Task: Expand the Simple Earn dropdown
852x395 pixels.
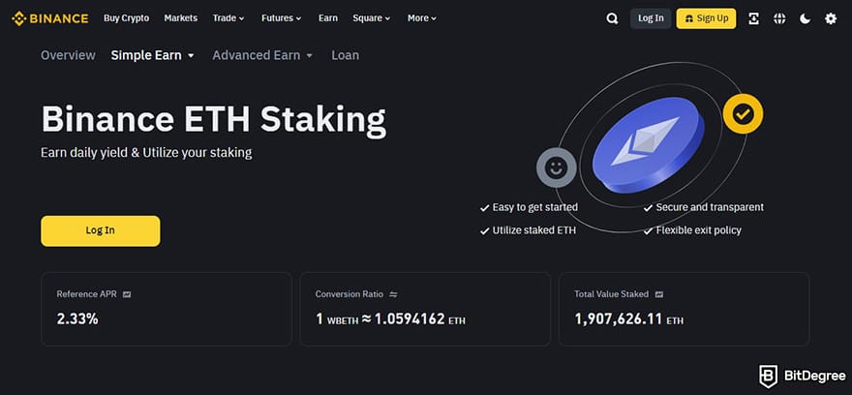Action: [153, 55]
